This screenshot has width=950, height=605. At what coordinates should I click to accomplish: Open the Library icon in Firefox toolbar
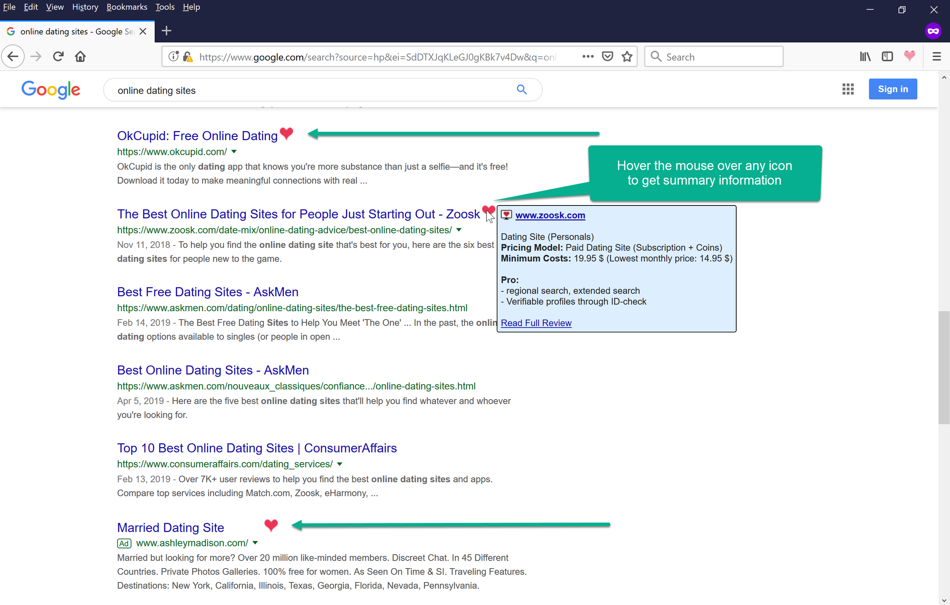click(865, 57)
